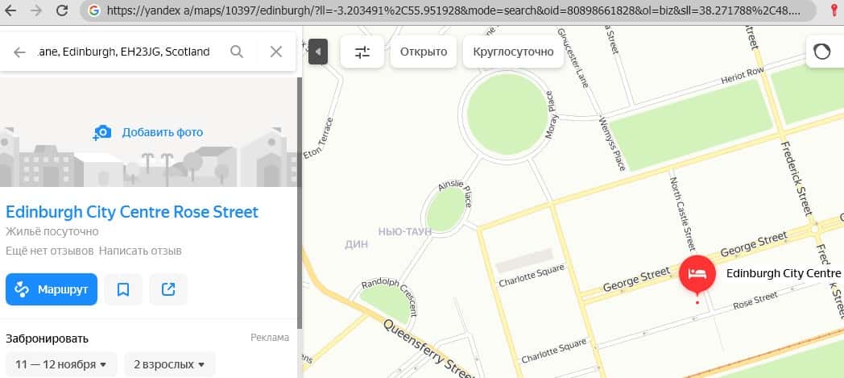Click the camera add-photo icon
This screenshot has width=844, height=378.
coord(102,132)
